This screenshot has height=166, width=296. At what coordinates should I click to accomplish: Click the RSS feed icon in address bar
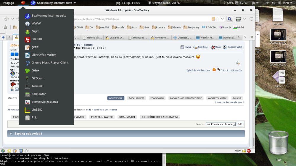coord(213,19)
